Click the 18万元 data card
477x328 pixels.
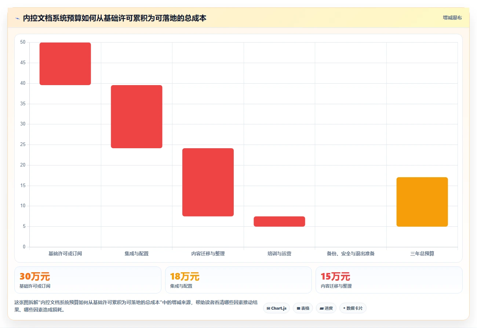click(238, 280)
